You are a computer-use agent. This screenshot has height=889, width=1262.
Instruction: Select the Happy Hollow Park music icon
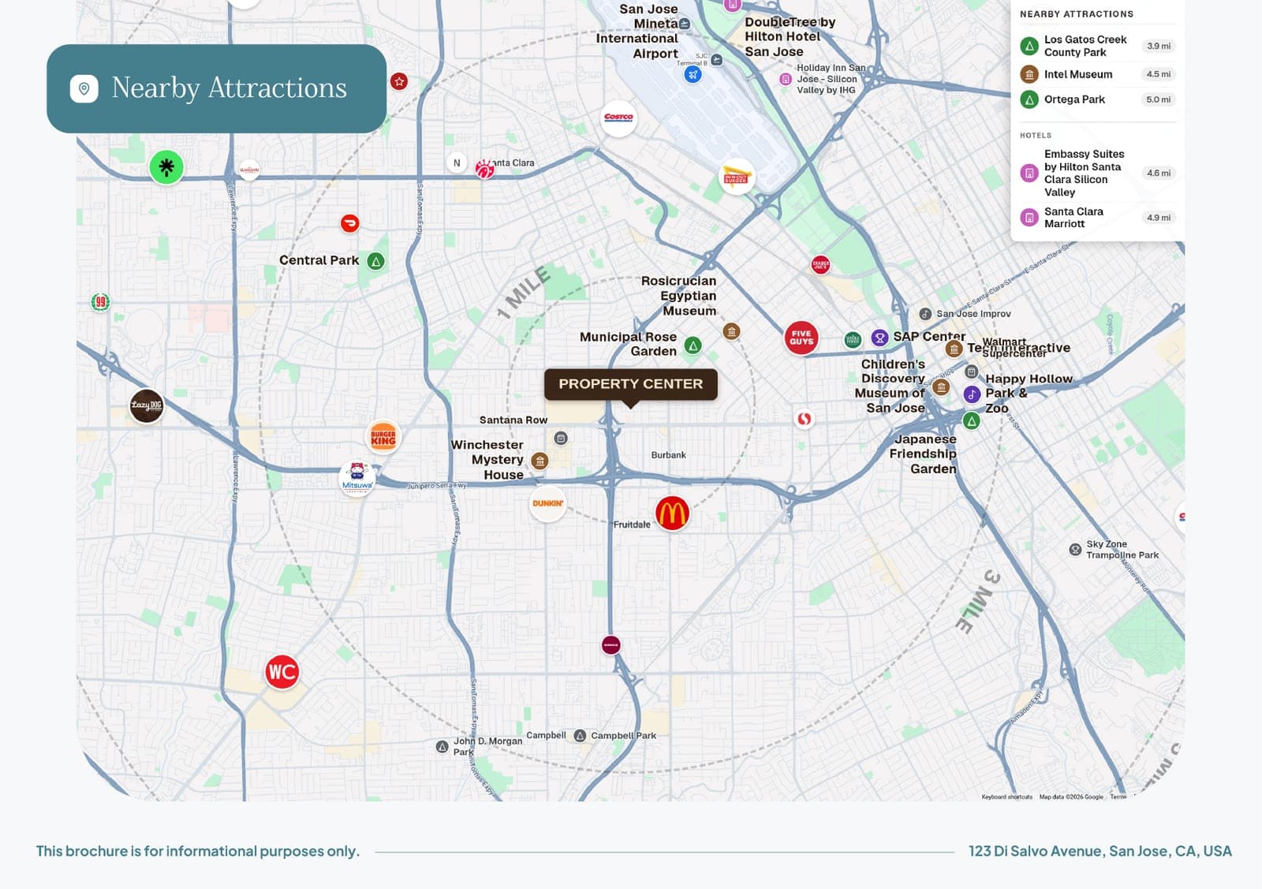click(972, 394)
